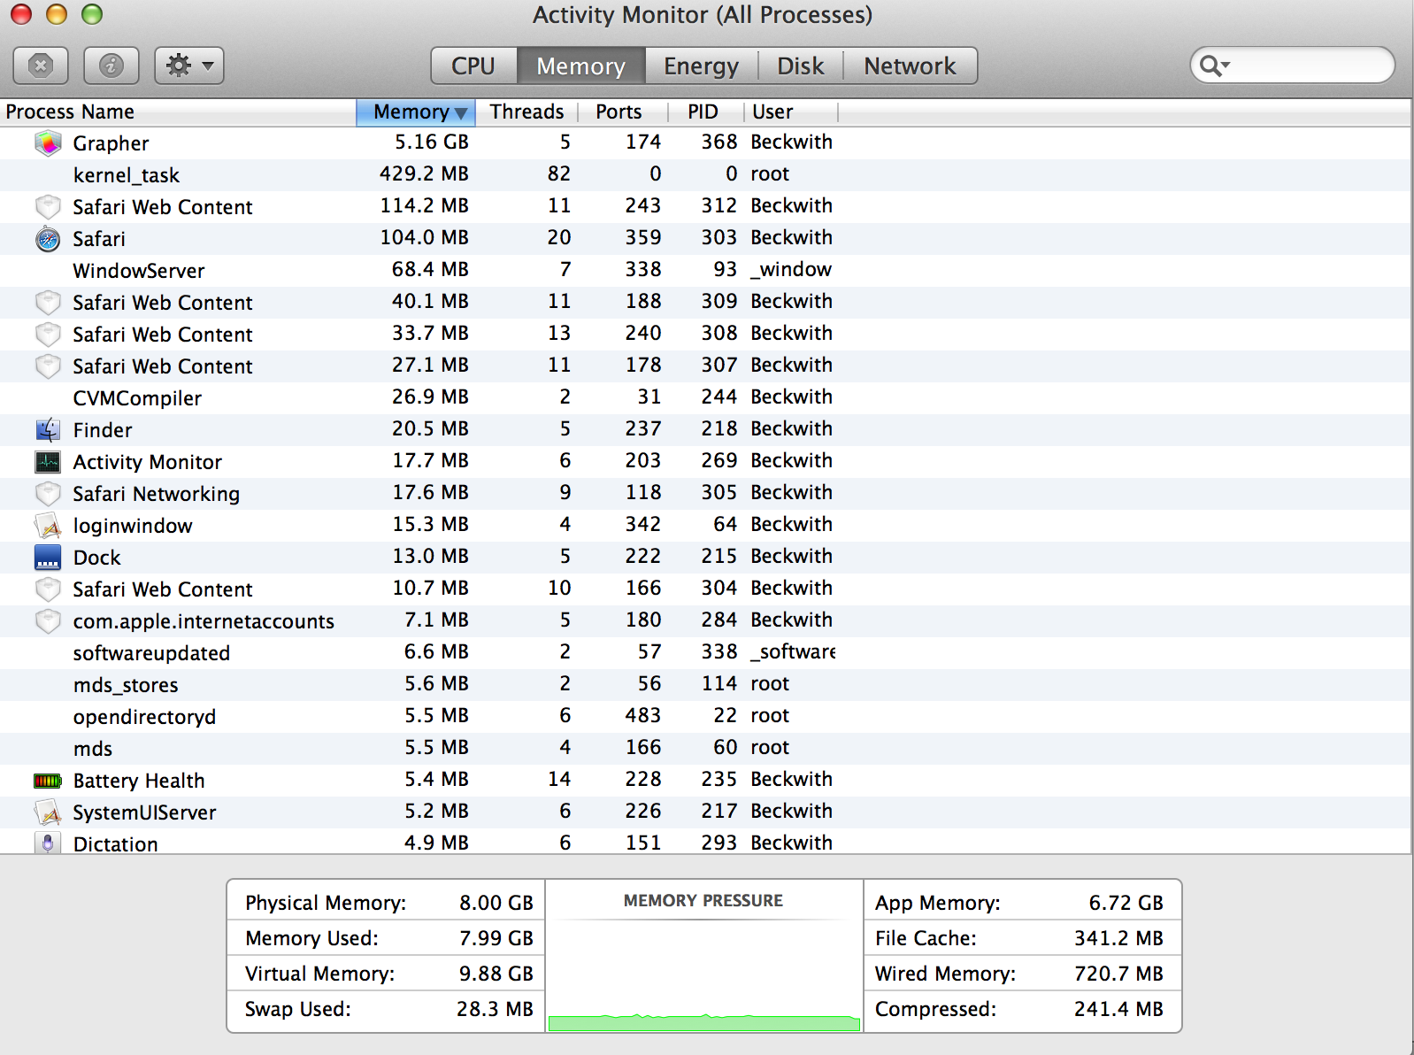Click the _window user of WindowServer
This screenshot has width=1414, height=1055.
click(791, 270)
